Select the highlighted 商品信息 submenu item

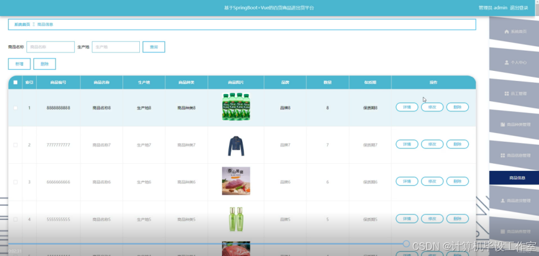(x=514, y=178)
